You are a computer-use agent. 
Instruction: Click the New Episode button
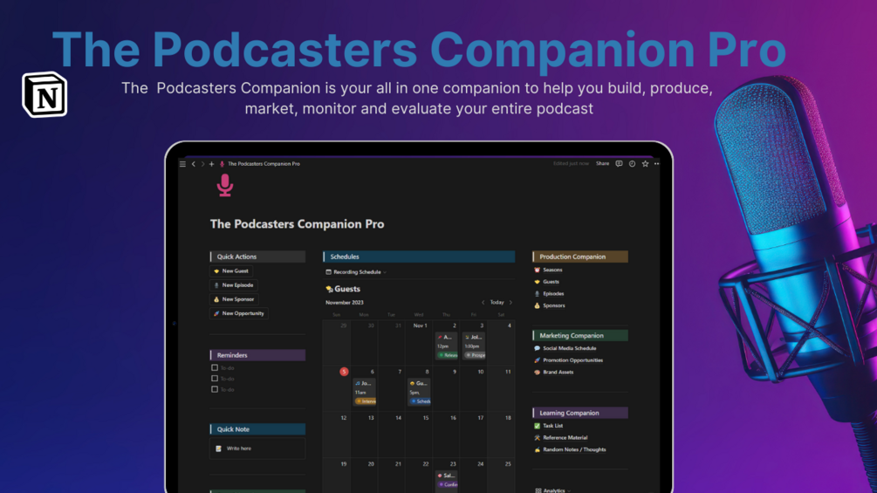(x=234, y=285)
